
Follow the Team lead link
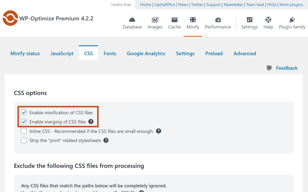pyautogui.click(x=255, y=5)
